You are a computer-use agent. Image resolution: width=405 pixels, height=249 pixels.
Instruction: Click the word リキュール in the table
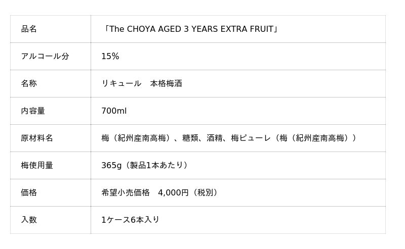(121, 84)
